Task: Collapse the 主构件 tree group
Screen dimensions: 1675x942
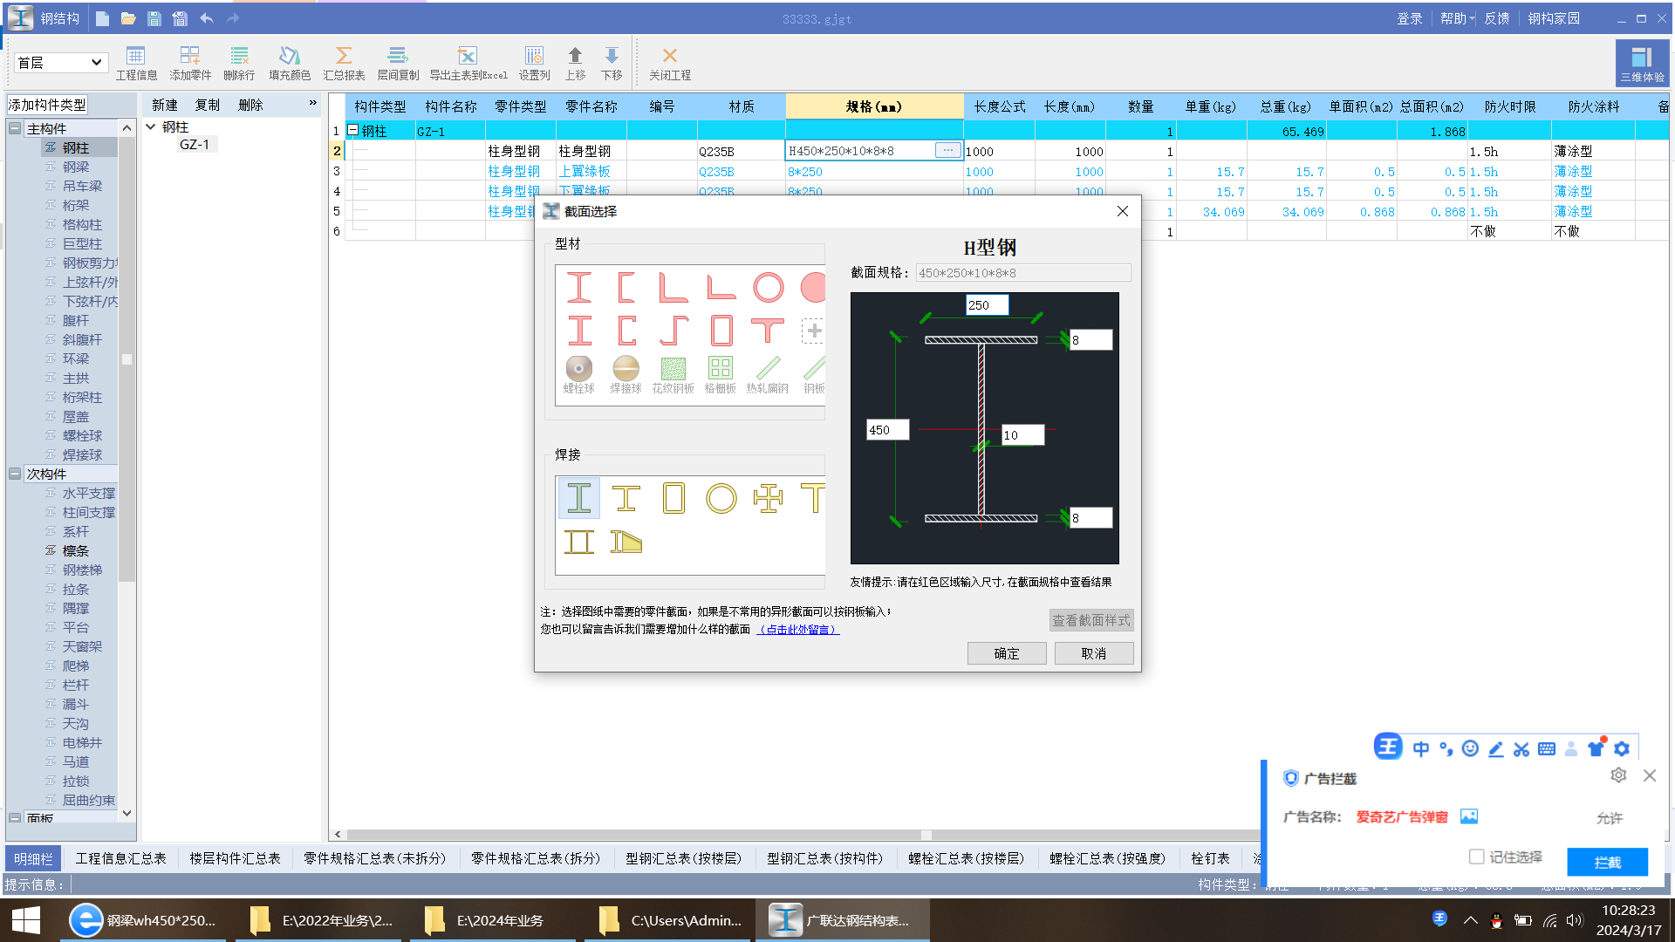Action: tap(15, 128)
